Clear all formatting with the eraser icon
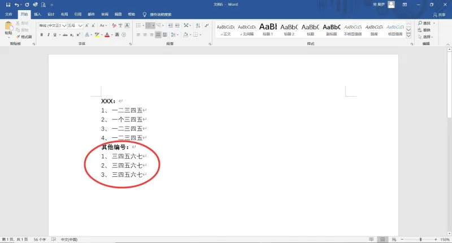Image resolution: width=452 pixels, height=243 pixels. click(114, 25)
